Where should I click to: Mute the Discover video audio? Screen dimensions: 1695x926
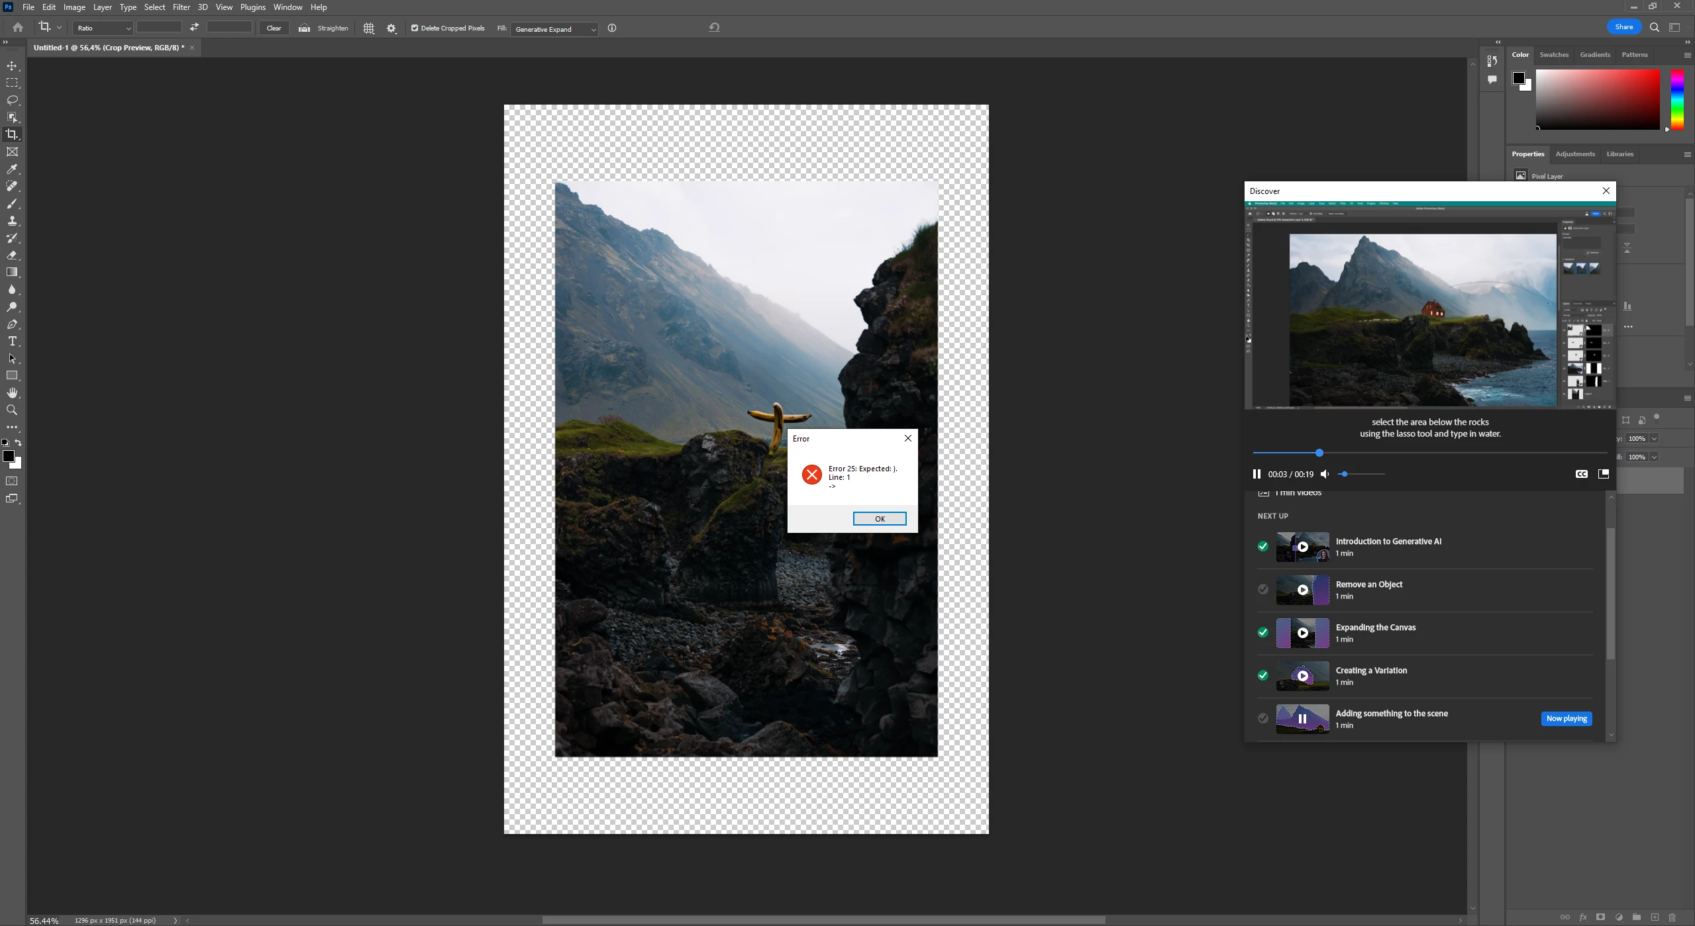1325,474
